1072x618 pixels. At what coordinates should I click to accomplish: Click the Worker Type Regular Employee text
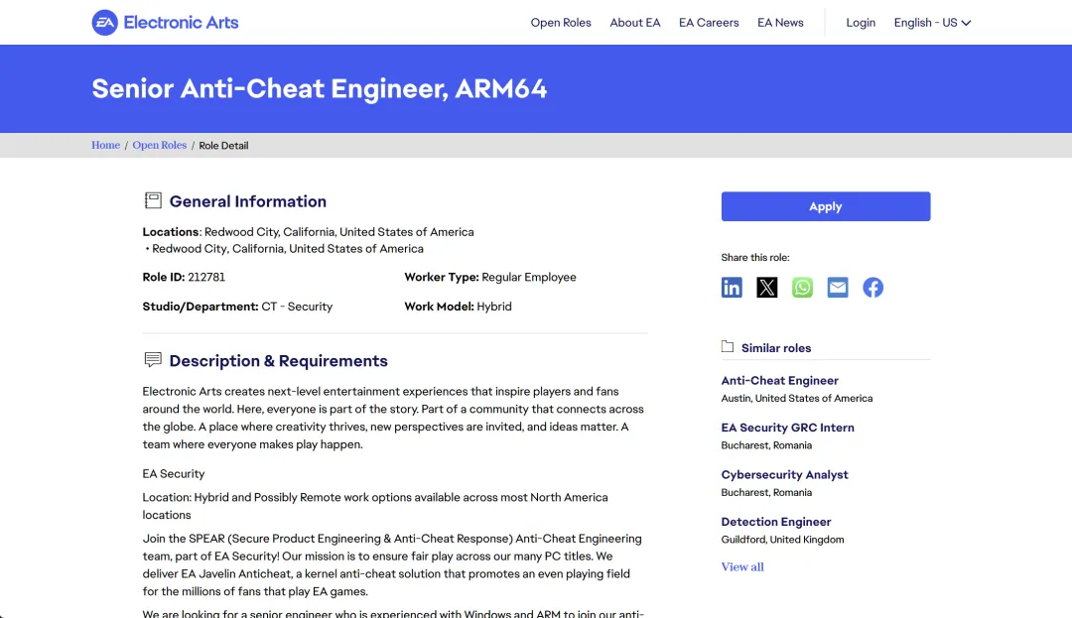point(490,277)
